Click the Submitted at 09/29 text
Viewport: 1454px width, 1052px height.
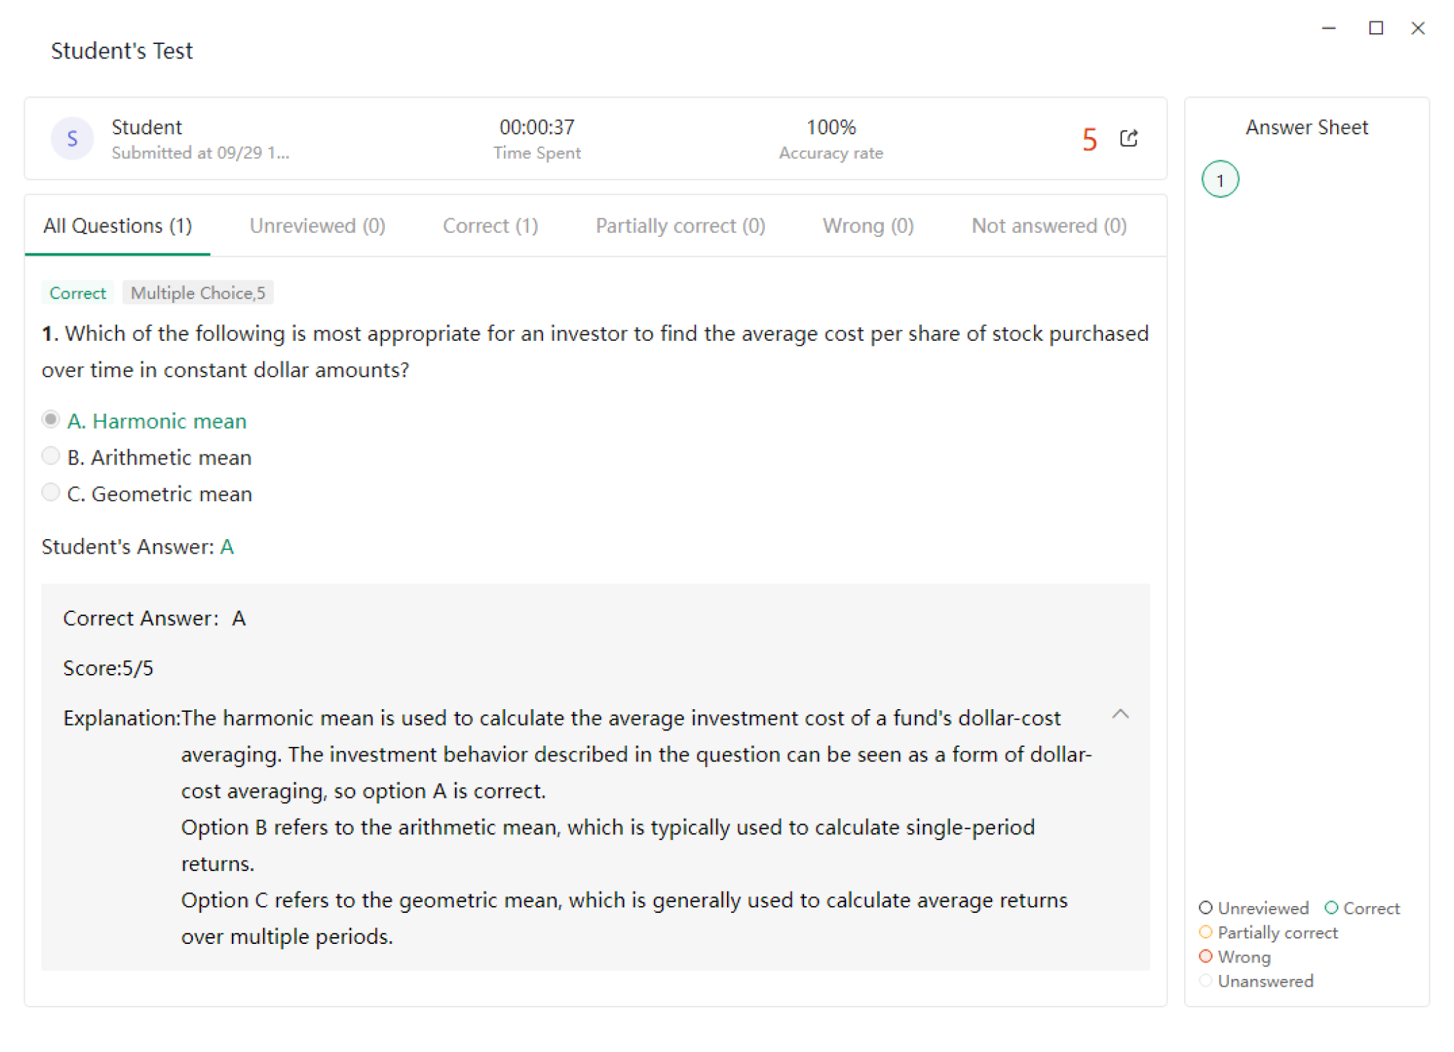point(200,153)
